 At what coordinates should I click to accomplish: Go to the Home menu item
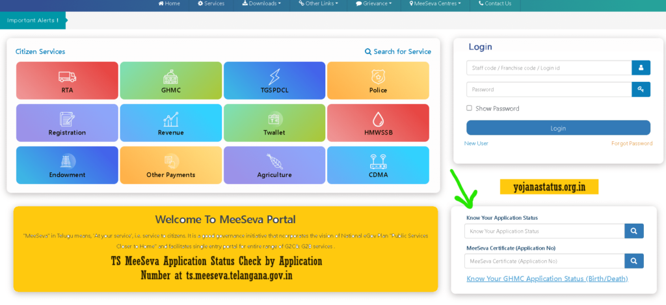tap(169, 4)
